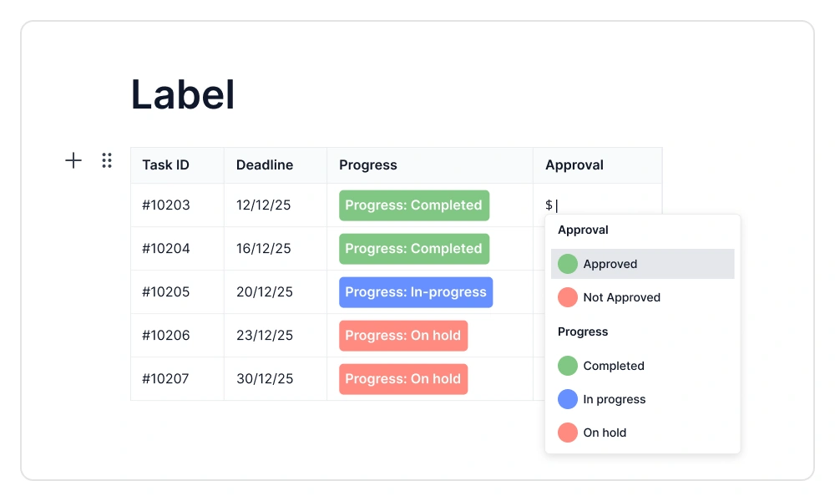Click the Progress: In-progress badge on task #10205
The width and height of the screenshot is (835, 501).
416,291
